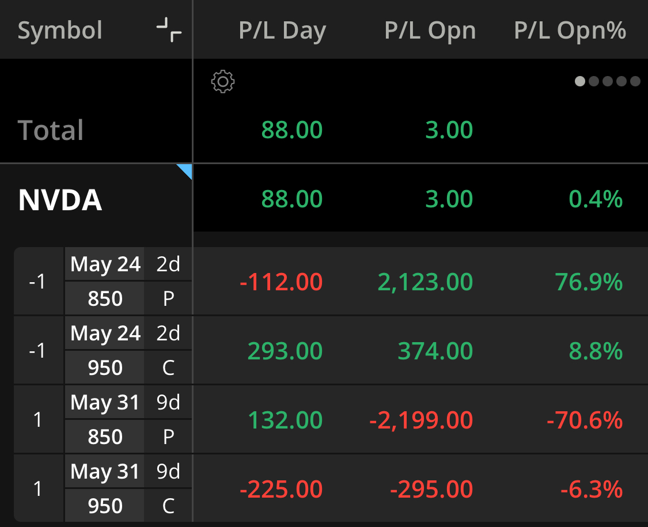Open the May 24 950 call position
Screen dimensions: 648x527
(331, 351)
